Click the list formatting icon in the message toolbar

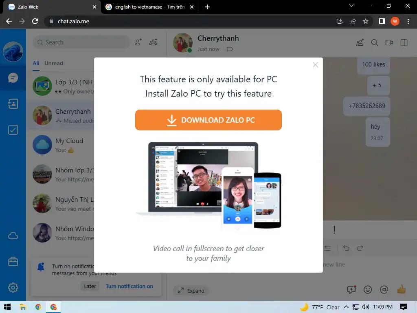tap(328, 248)
